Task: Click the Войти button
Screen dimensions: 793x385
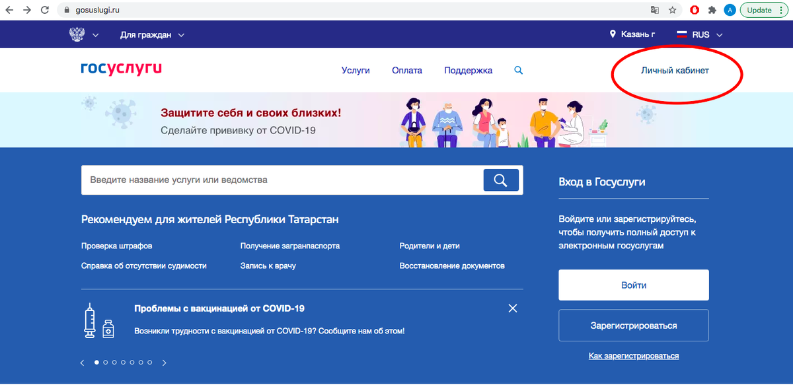Action: [x=633, y=285]
